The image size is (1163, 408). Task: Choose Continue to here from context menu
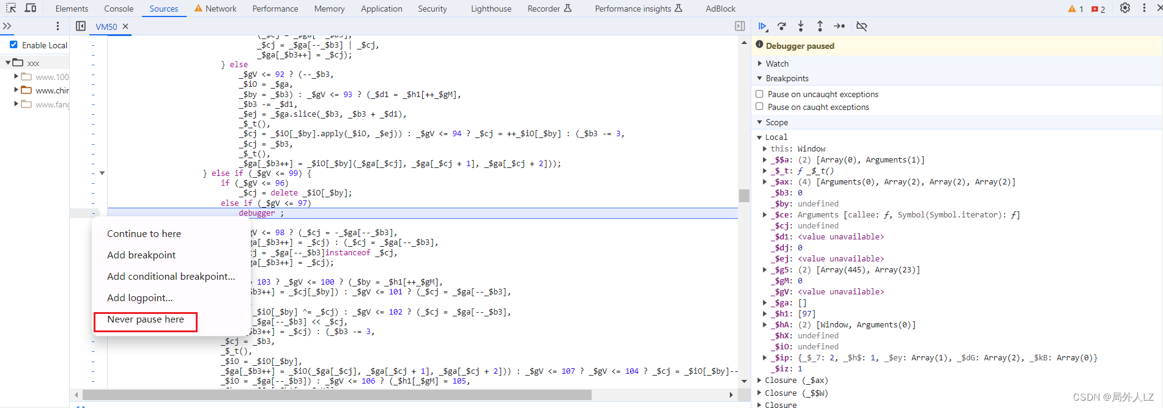pyautogui.click(x=144, y=234)
